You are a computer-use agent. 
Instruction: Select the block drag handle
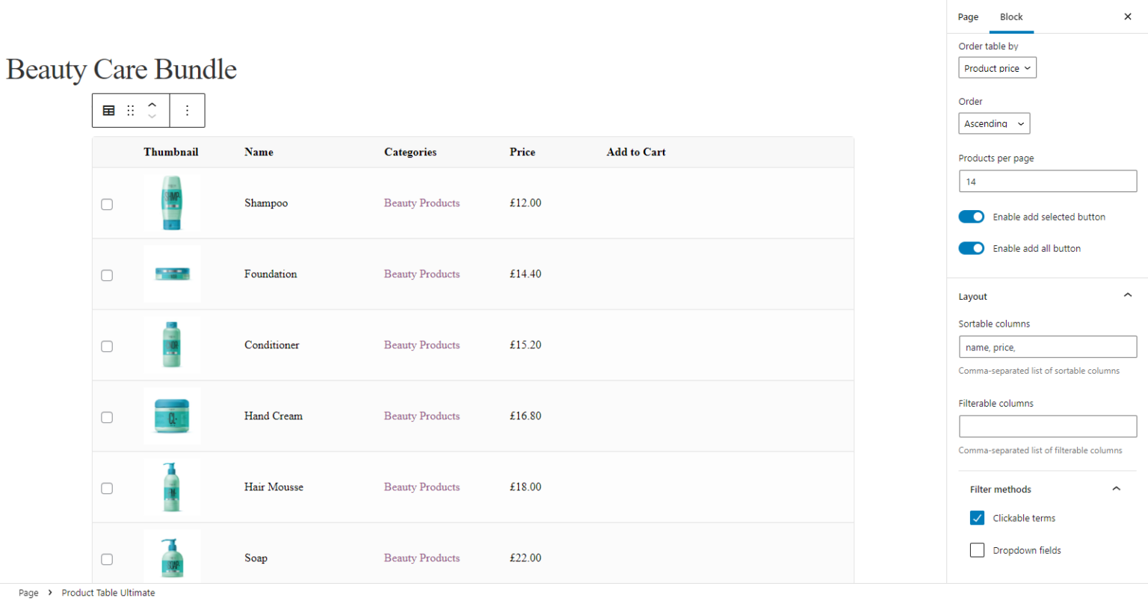(x=131, y=110)
